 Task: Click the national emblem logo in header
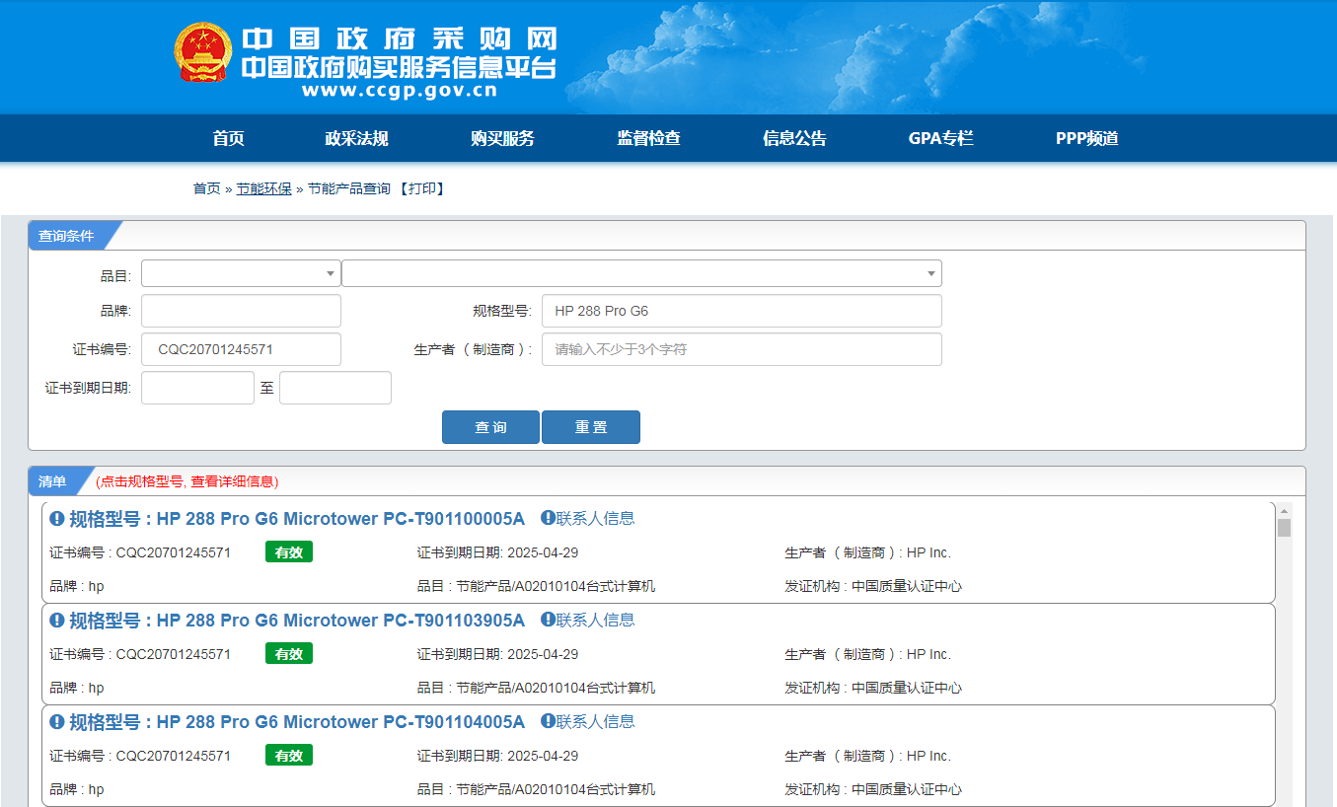click(x=203, y=52)
